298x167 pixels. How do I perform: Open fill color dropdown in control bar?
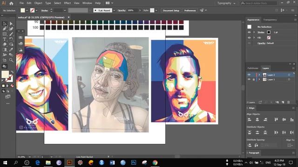pyautogui.click(x=27, y=10)
